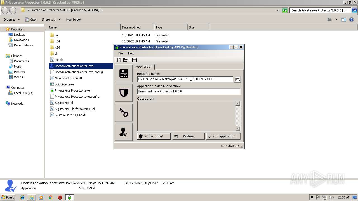Expand the open project dropdown arrow

coord(130,60)
